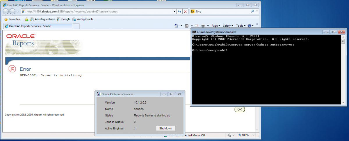This screenshot has height=141, width=349.
Task: Open the zoom level 100% dropdown
Action: tap(245, 135)
